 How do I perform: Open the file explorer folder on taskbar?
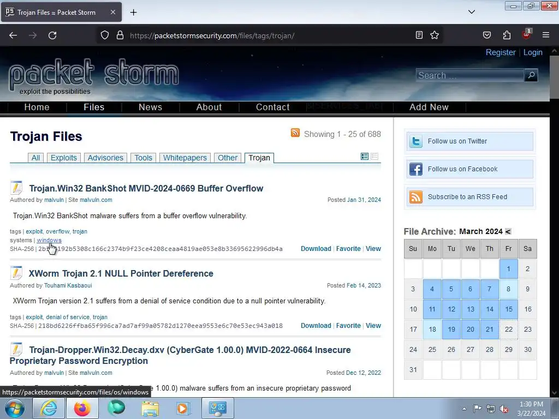(x=150, y=408)
